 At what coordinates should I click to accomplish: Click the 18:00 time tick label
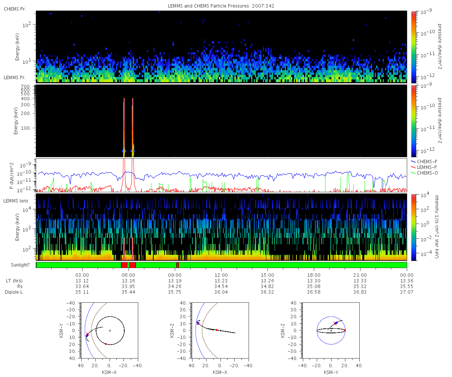pyautogui.click(x=314, y=275)
